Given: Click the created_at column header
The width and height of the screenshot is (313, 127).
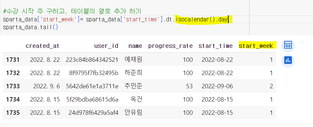Looking at the screenshot, I should point(42,46).
